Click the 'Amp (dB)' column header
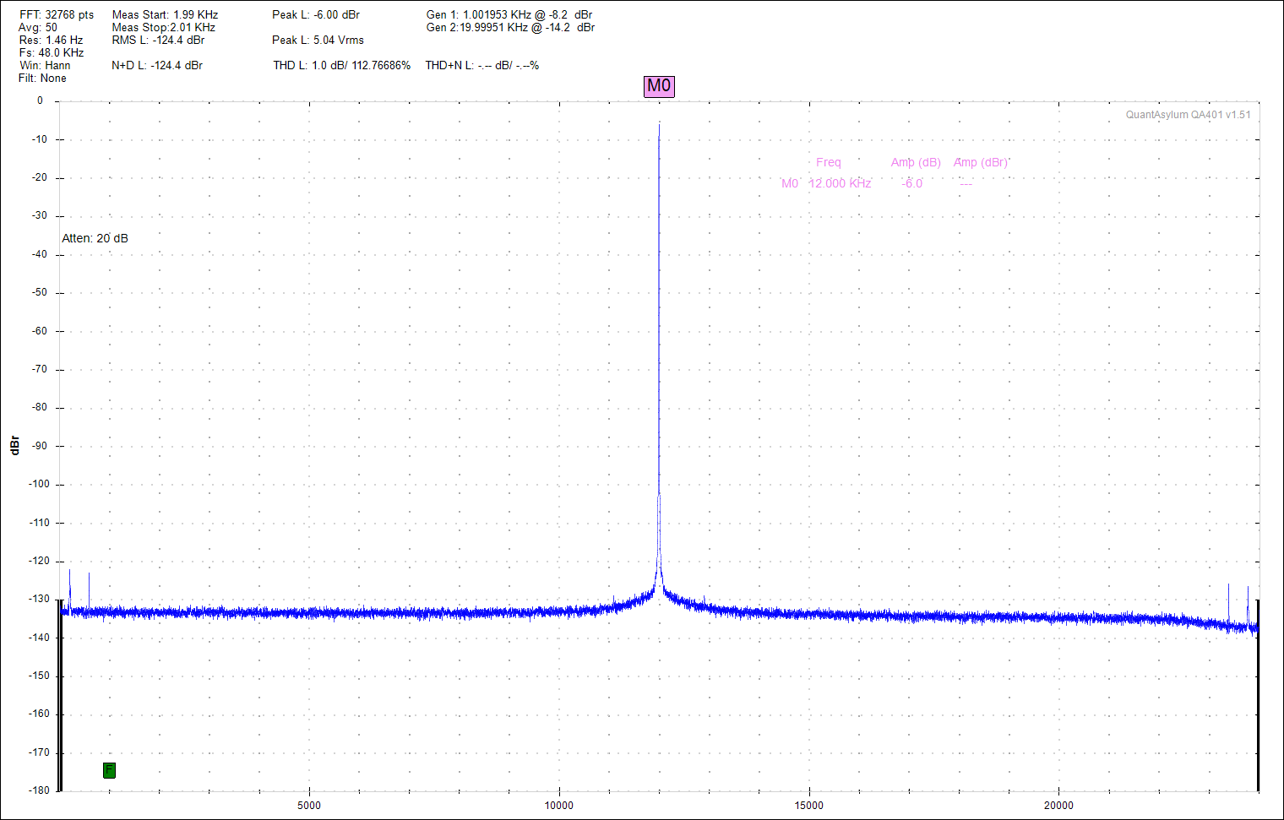1284x820 pixels. click(x=916, y=162)
